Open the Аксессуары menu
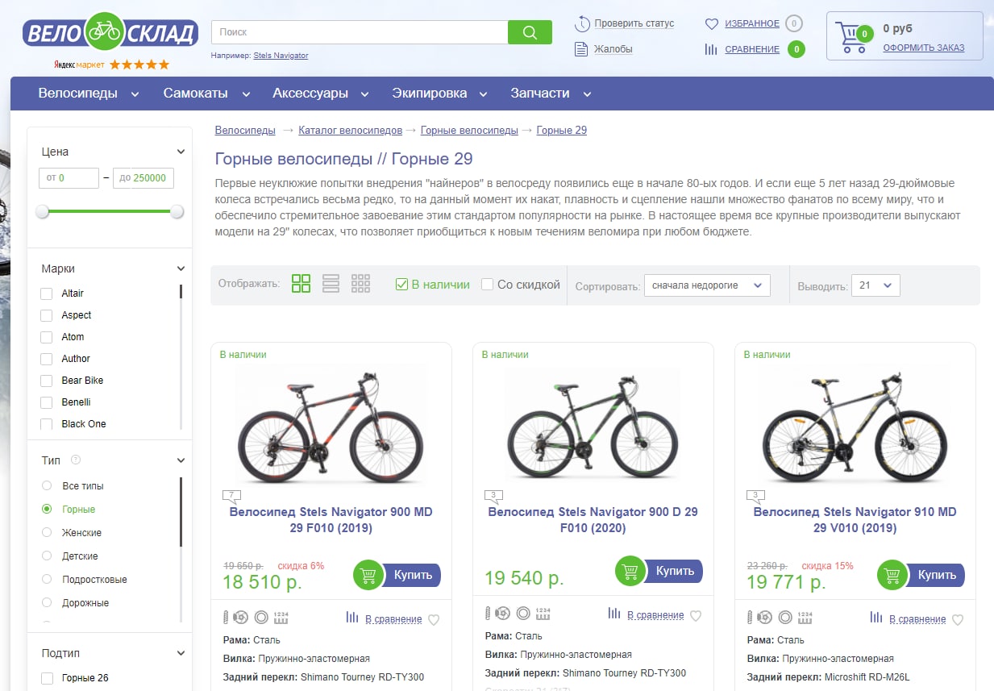994x691 pixels. pyautogui.click(x=320, y=94)
